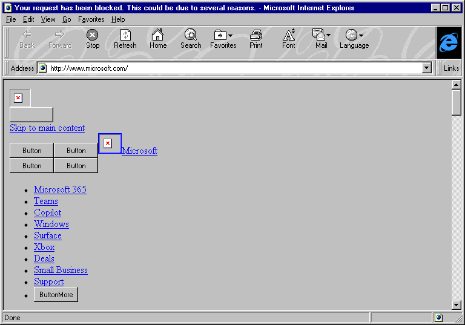Open the Copilot link
The height and width of the screenshot is (325, 465).
coord(47,212)
